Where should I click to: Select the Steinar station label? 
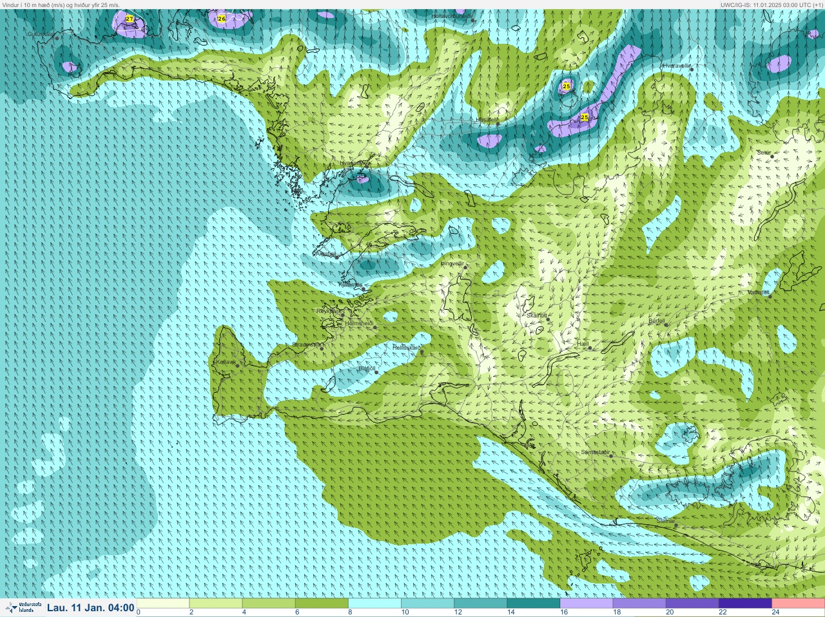tap(666, 521)
